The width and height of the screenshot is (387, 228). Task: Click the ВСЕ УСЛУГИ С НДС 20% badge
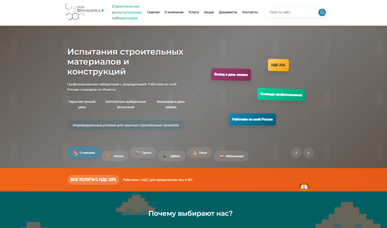93,180
